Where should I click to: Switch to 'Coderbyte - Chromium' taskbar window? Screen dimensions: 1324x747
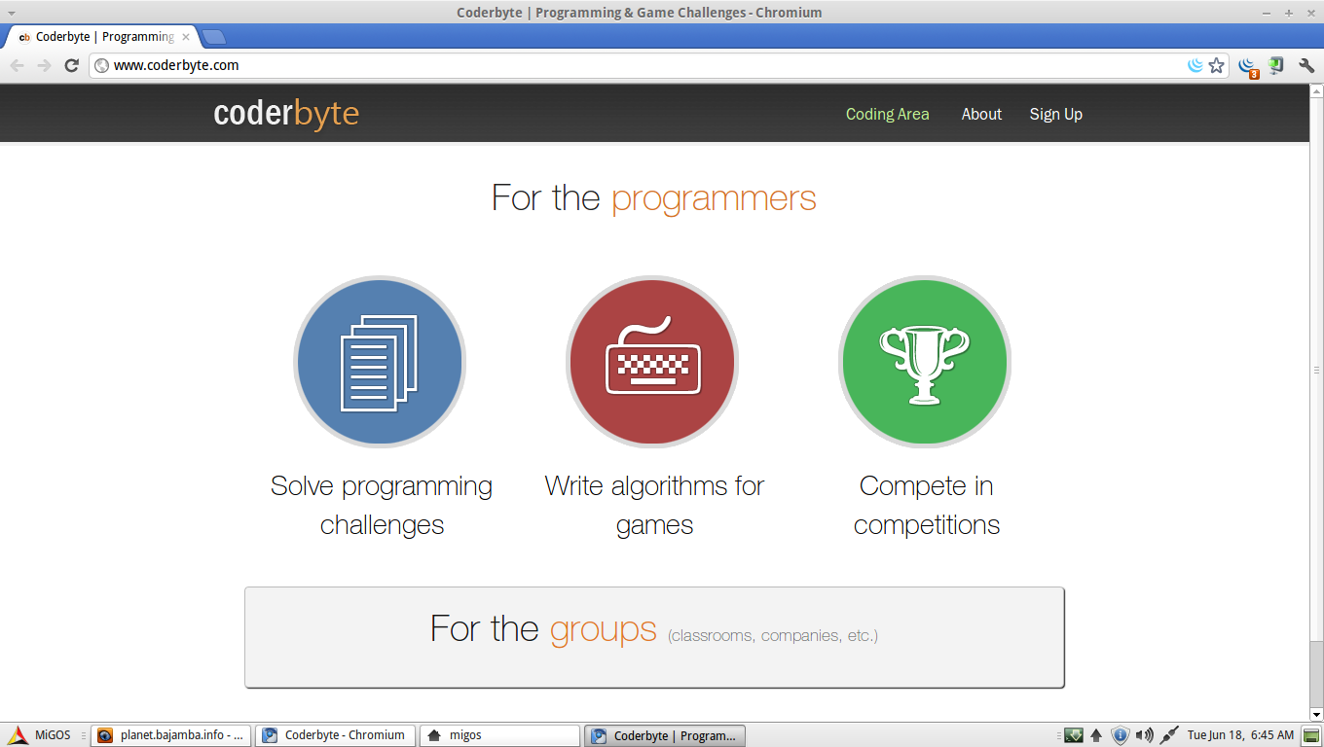tap(336, 735)
